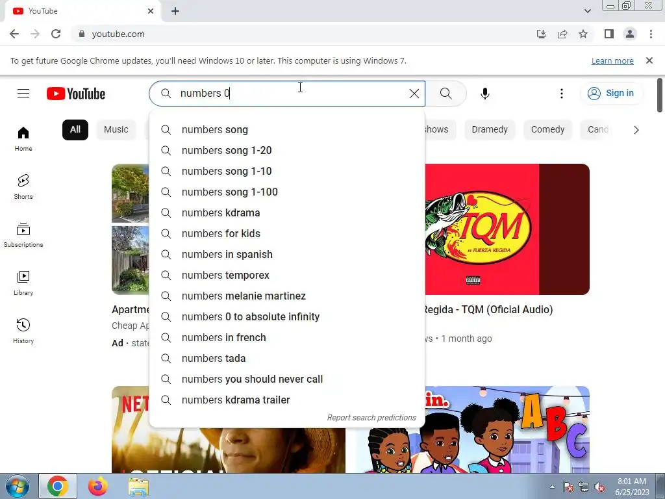
Task: Click the magnifier search button
Action: click(x=445, y=94)
